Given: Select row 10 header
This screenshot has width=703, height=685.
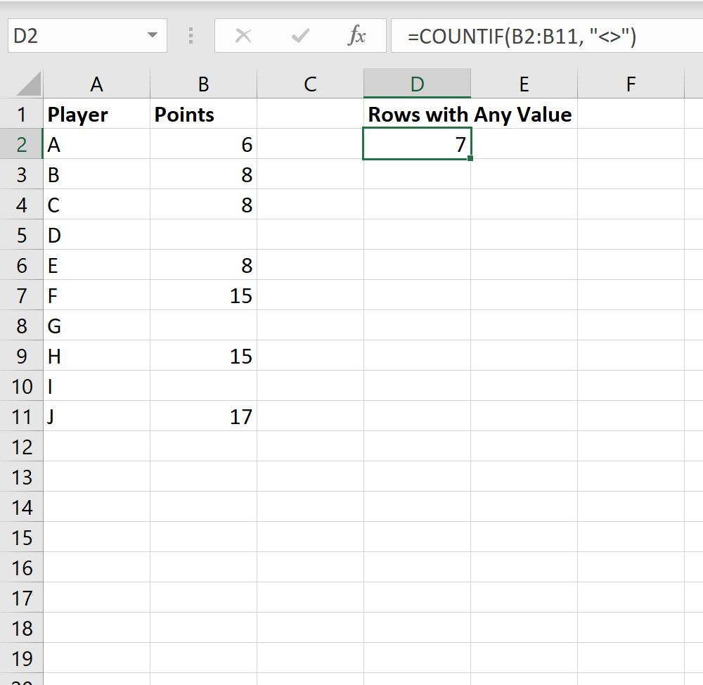Looking at the screenshot, I should (x=22, y=386).
